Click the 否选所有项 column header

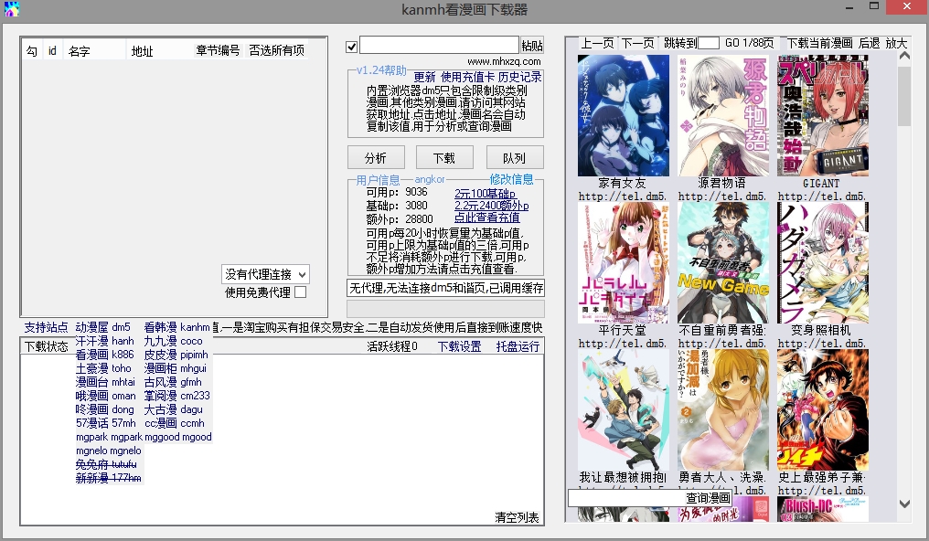(277, 51)
